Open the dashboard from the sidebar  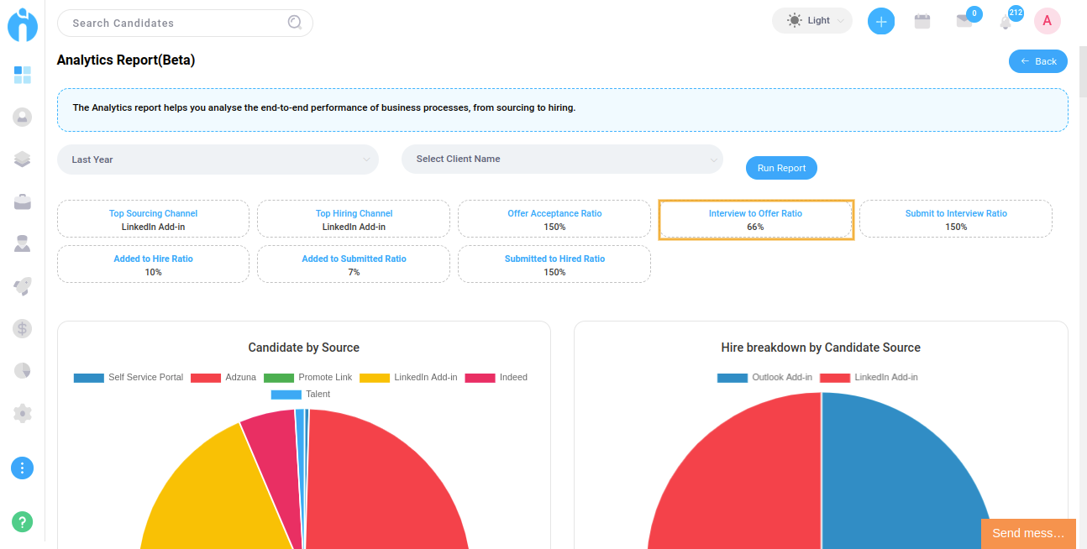(x=22, y=76)
